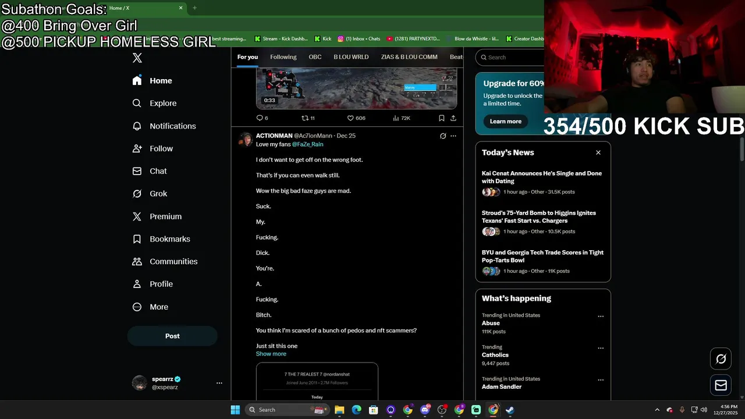Screen dimensions: 745x419
Task: Switch to ZIAS & B LOU COMM tab
Action: point(409,57)
